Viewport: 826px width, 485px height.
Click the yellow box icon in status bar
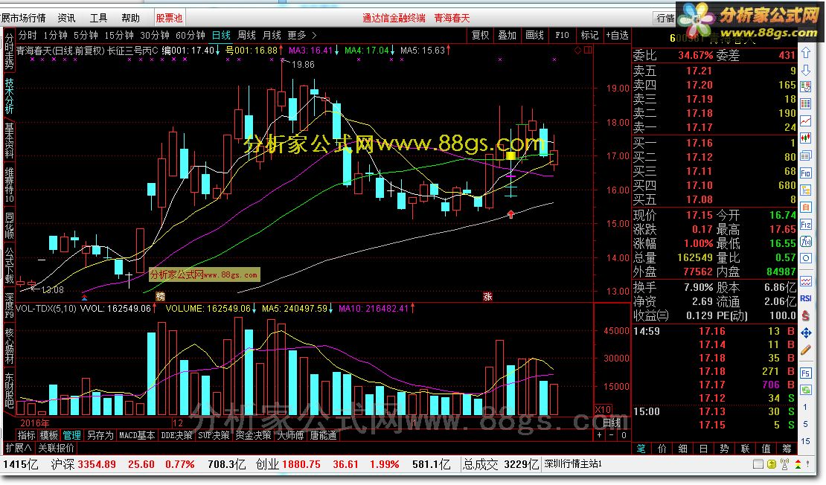pos(771,464)
